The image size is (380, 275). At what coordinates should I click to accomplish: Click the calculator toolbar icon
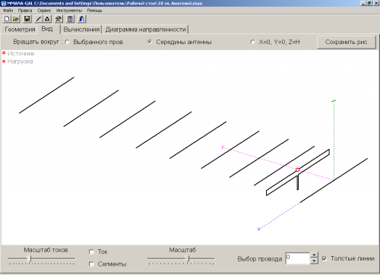pos(70,19)
